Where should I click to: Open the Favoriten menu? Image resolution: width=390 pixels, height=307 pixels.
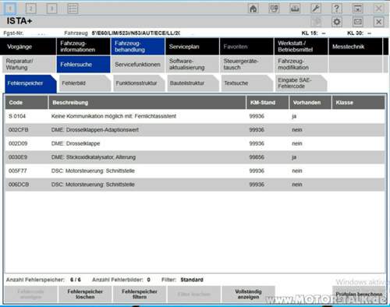tap(246, 47)
